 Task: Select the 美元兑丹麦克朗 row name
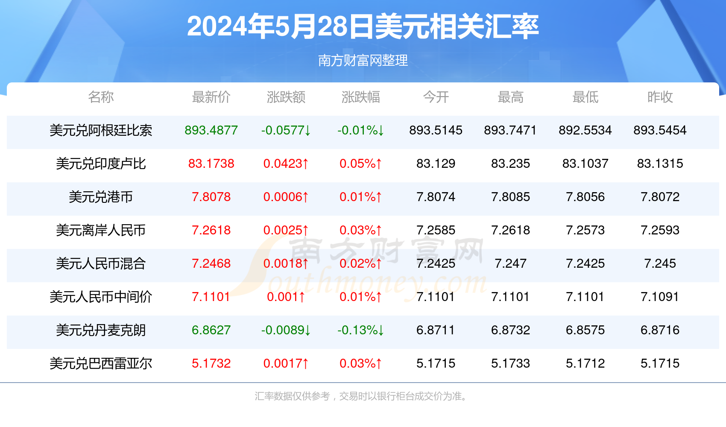pos(101,330)
